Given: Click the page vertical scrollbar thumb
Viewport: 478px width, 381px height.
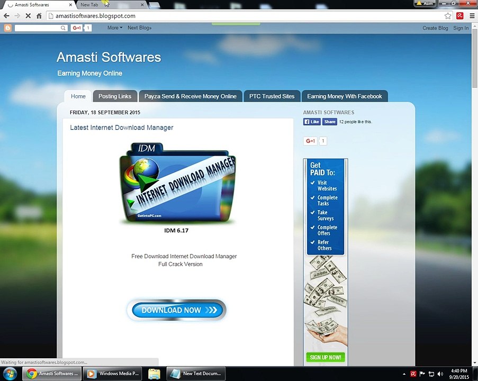Looking at the screenshot, I should tap(475, 59).
